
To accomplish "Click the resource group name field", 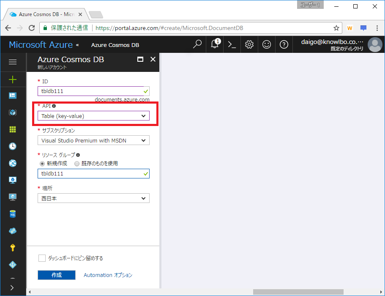I will point(93,174).
